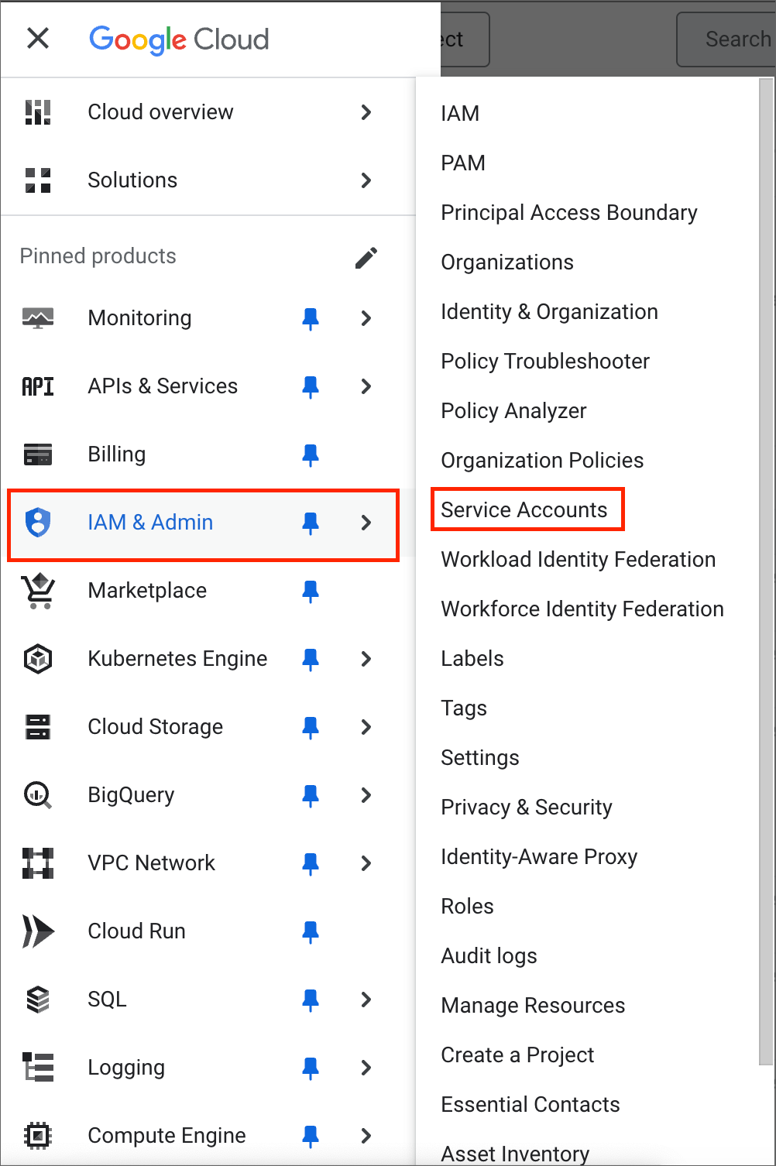This screenshot has height=1166, width=776.
Task: Go to Workload Identity Federation
Action: point(579,560)
